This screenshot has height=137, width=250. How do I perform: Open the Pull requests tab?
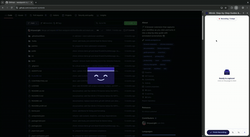38,15
